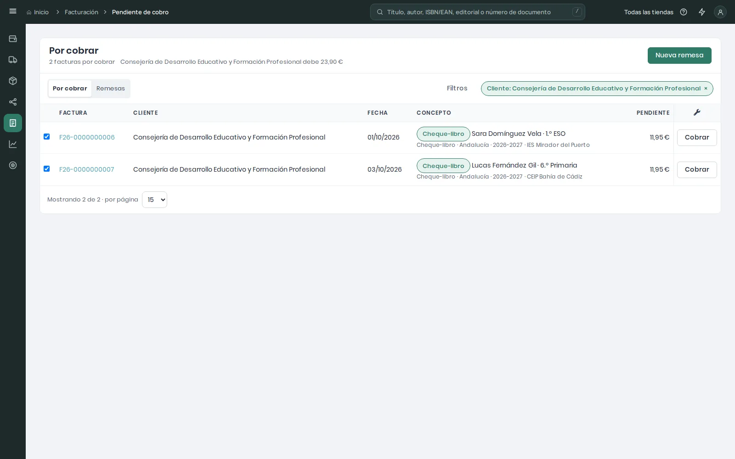Open the target icon in sidebar
This screenshot has height=459, width=735.
[13, 165]
